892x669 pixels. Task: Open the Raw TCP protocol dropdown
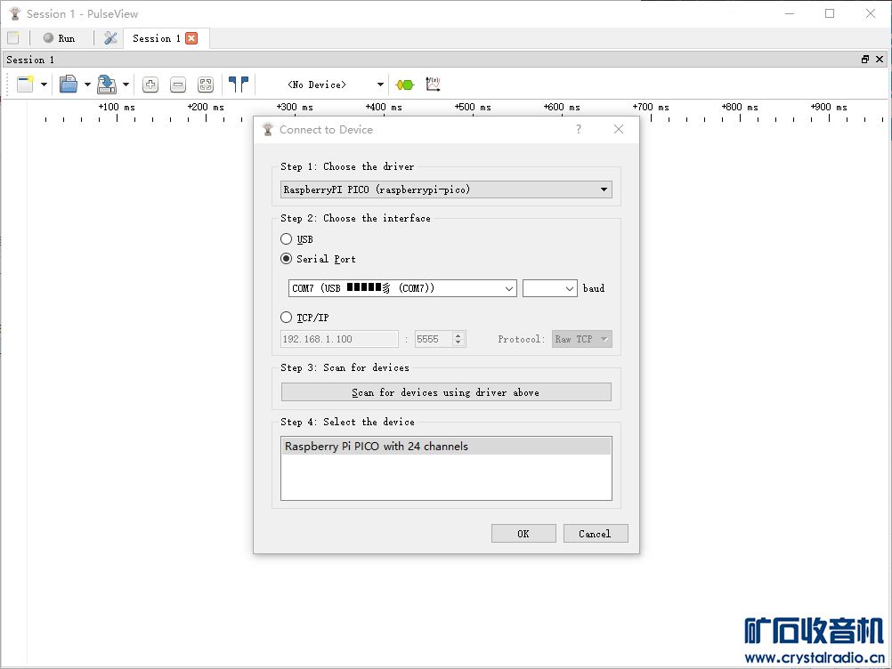581,339
